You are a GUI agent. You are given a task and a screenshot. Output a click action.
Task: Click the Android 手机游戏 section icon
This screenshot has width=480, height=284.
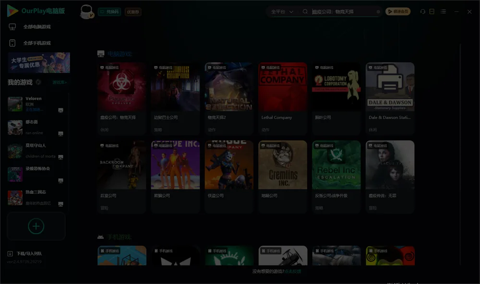click(x=100, y=237)
